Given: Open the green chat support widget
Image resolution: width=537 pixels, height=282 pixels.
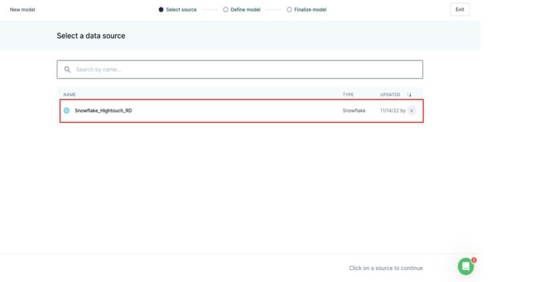Looking at the screenshot, I should (465, 266).
